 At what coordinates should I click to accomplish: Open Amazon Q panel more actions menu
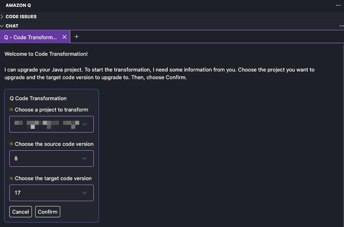(338, 5)
